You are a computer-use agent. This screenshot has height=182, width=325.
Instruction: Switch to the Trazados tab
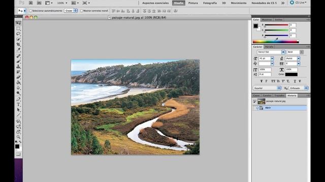279,96
